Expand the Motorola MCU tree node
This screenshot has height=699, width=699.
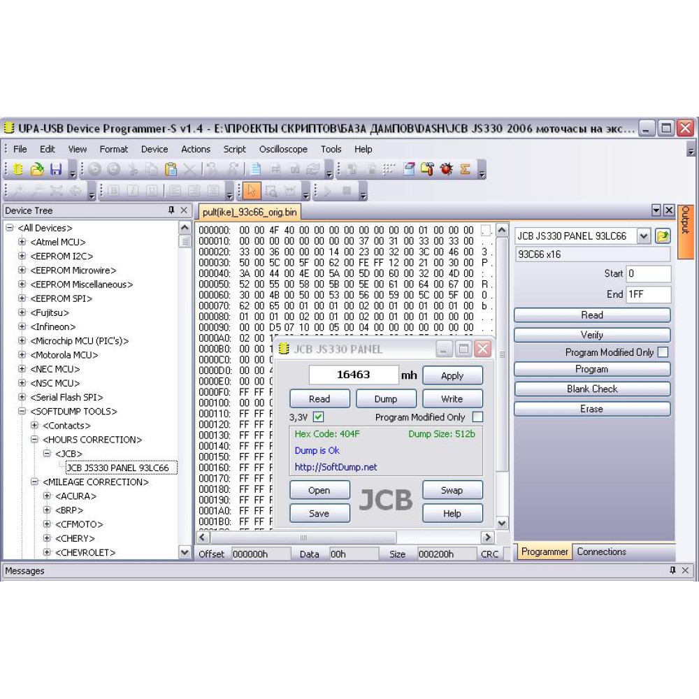point(22,355)
